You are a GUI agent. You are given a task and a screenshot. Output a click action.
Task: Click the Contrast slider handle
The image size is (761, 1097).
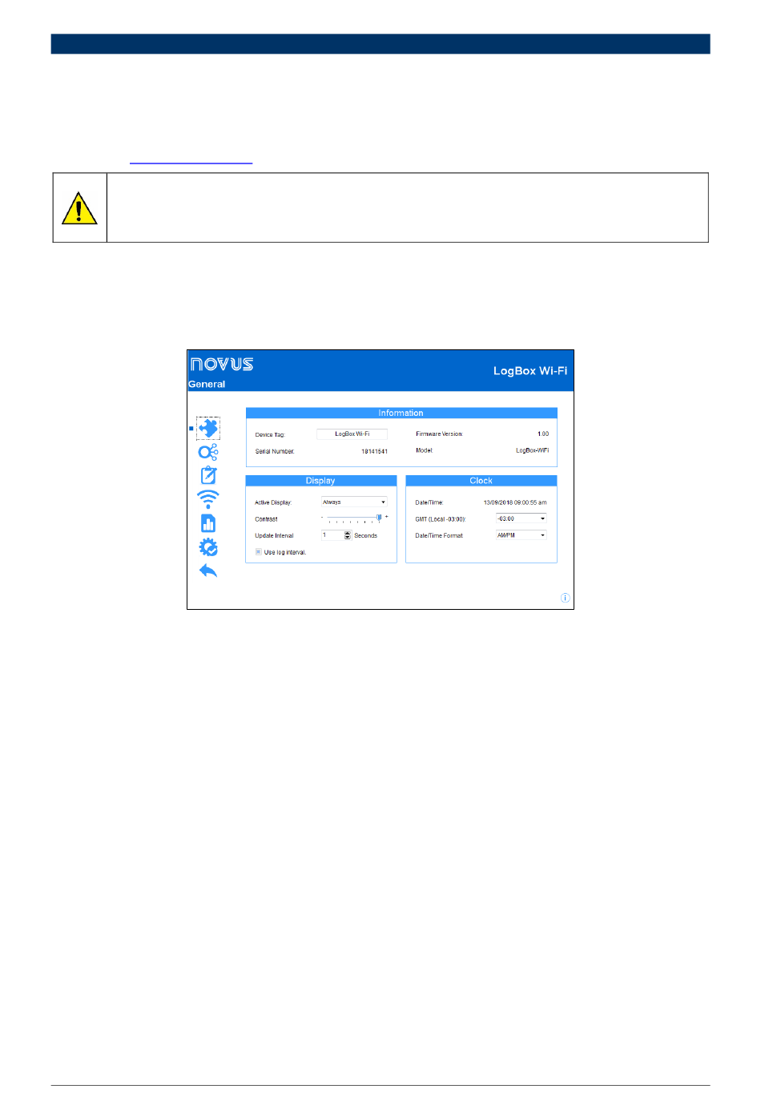[379, 518]
